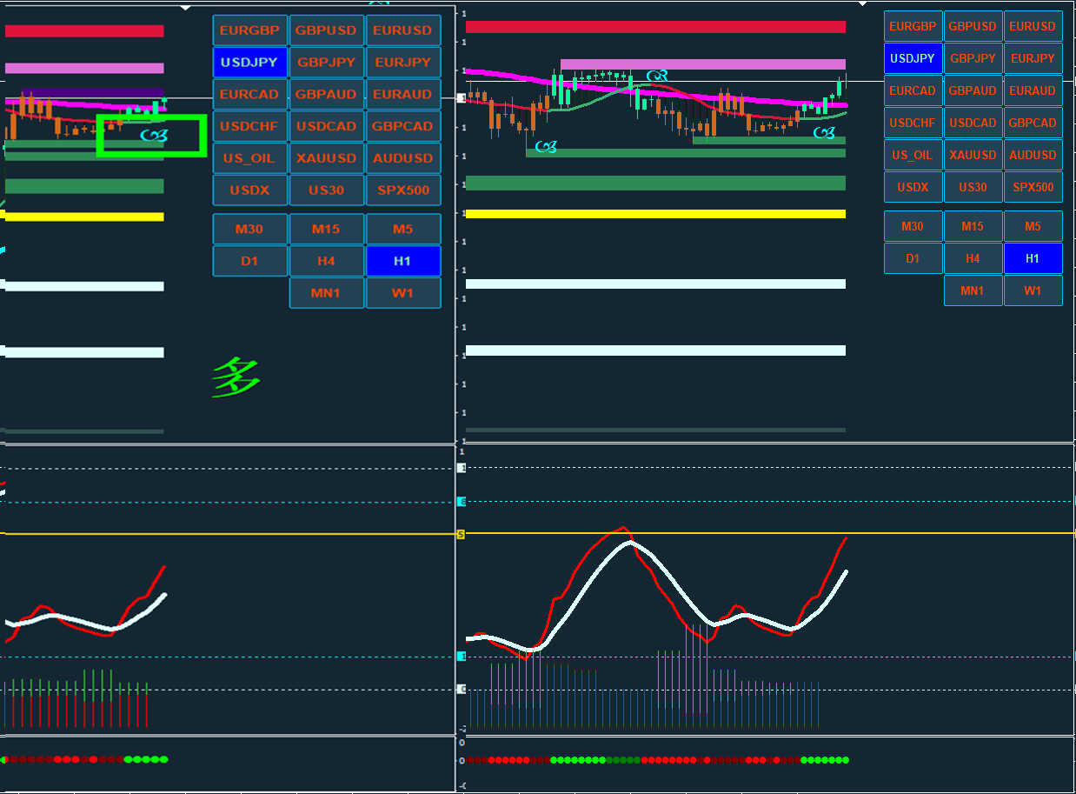Pick SPX500 index in the right chart
The height and width of the screenshot is (794, 1076).
tap(1033, 187)
